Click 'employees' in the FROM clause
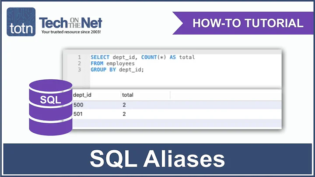 tap(120, 64)
